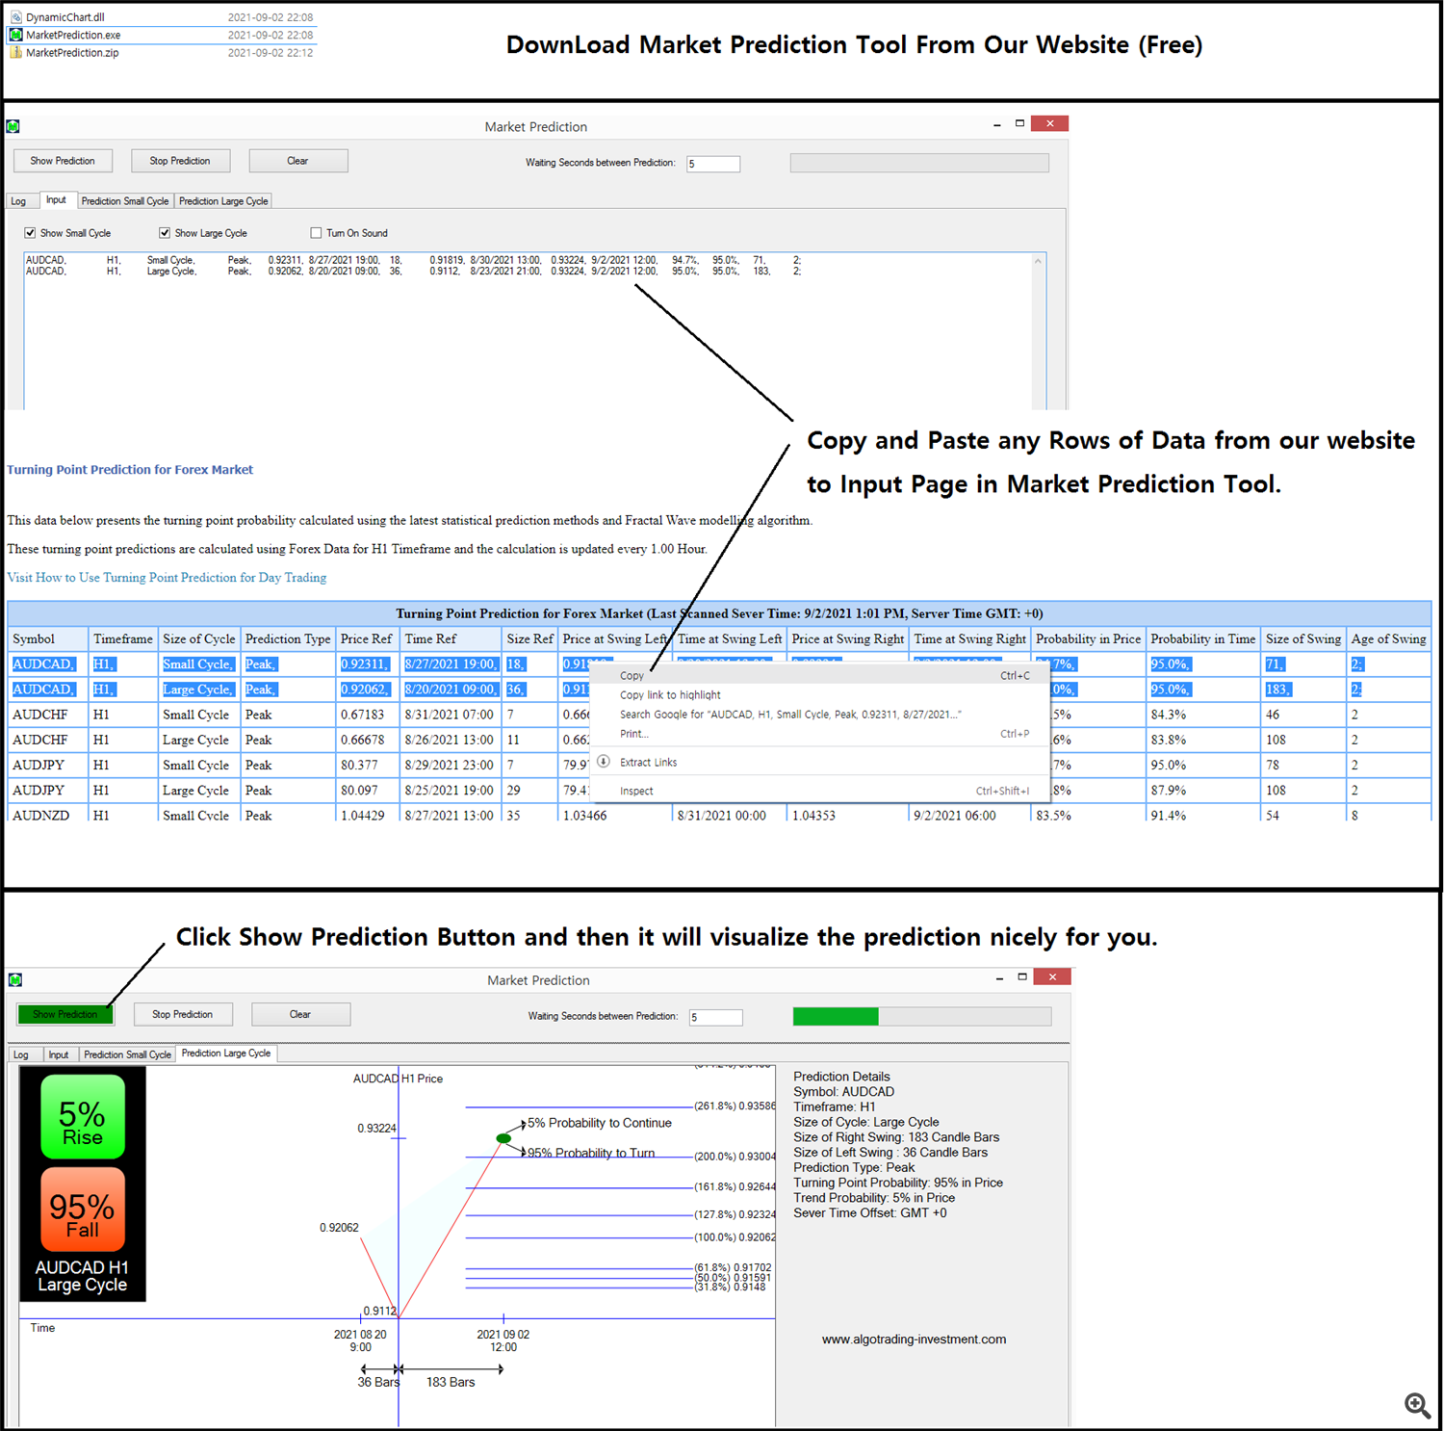Click the waiting seconds field in lower window
The image size is (1444, 1431).
click(x=716, y=1017)
